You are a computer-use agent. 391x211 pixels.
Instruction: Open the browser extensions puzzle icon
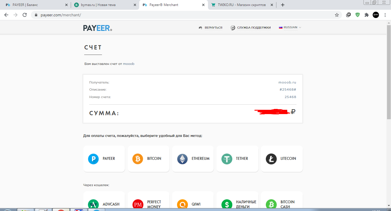[366, 15]
